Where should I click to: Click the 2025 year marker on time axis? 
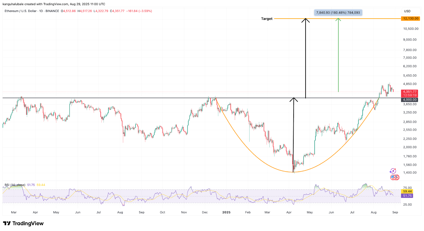click(226, 212)
